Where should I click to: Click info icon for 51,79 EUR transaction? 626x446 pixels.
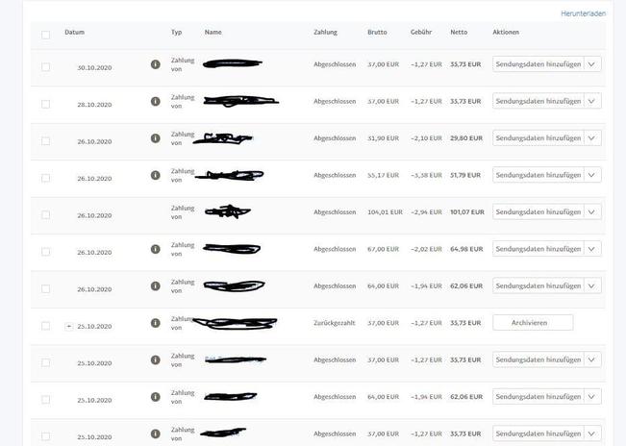click(x=156, y=175)
